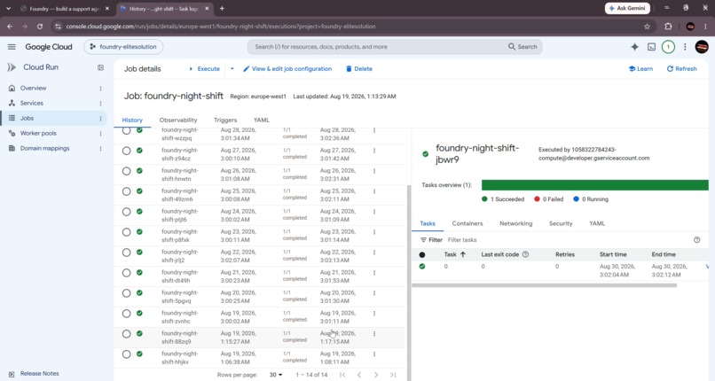Click the task table horizontal scrollbar
This screenshot has height=381, width=715.
point(544,285)
